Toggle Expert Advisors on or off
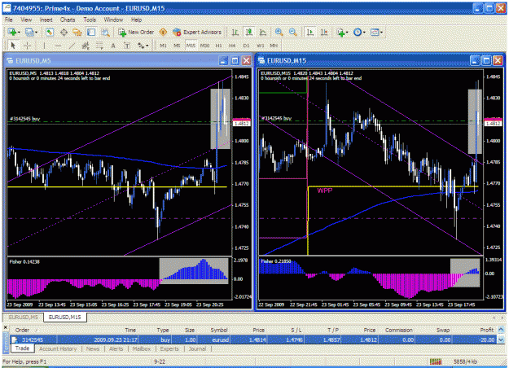 (x=197, y=32)
